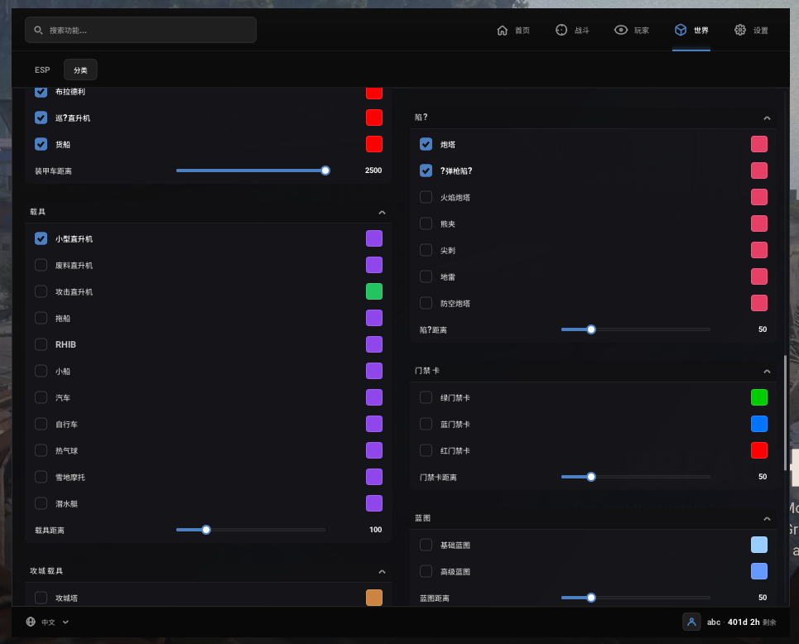Open the green swatch for 绿门禁卡
Viewport: 799px width, 644px height.
coord(759,397)
